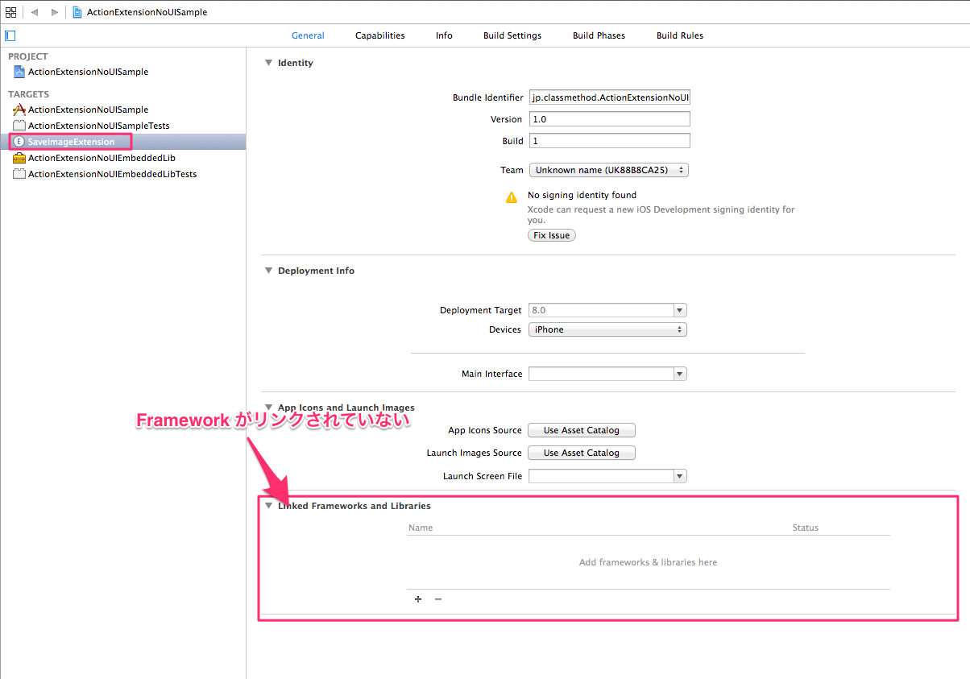Add a framework with the plus button

tap(418, 599)
